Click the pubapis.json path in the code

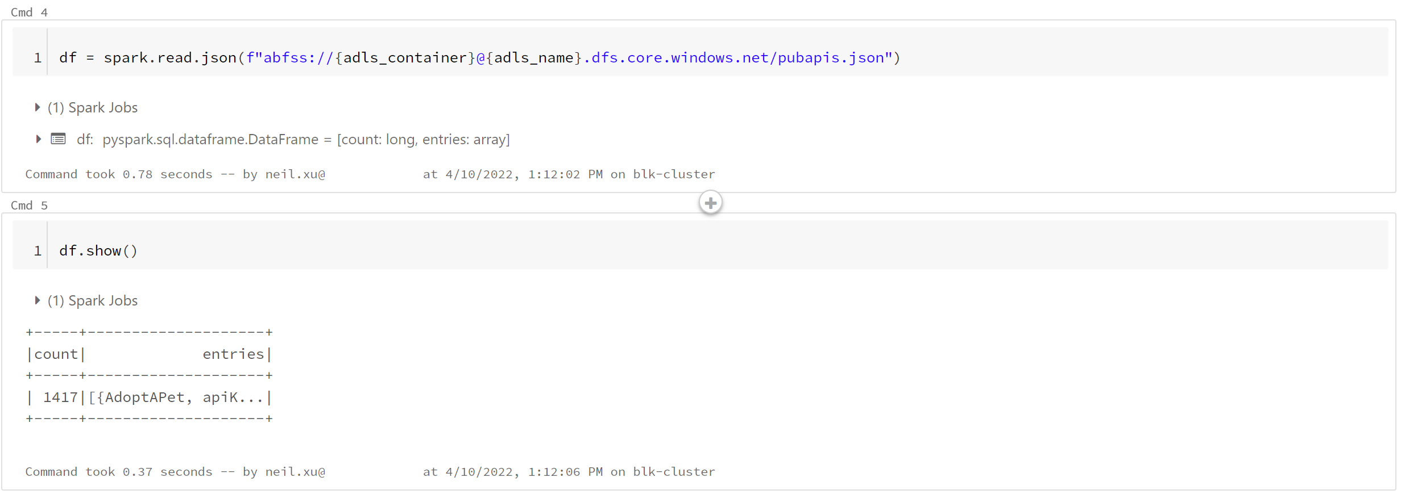831,58
